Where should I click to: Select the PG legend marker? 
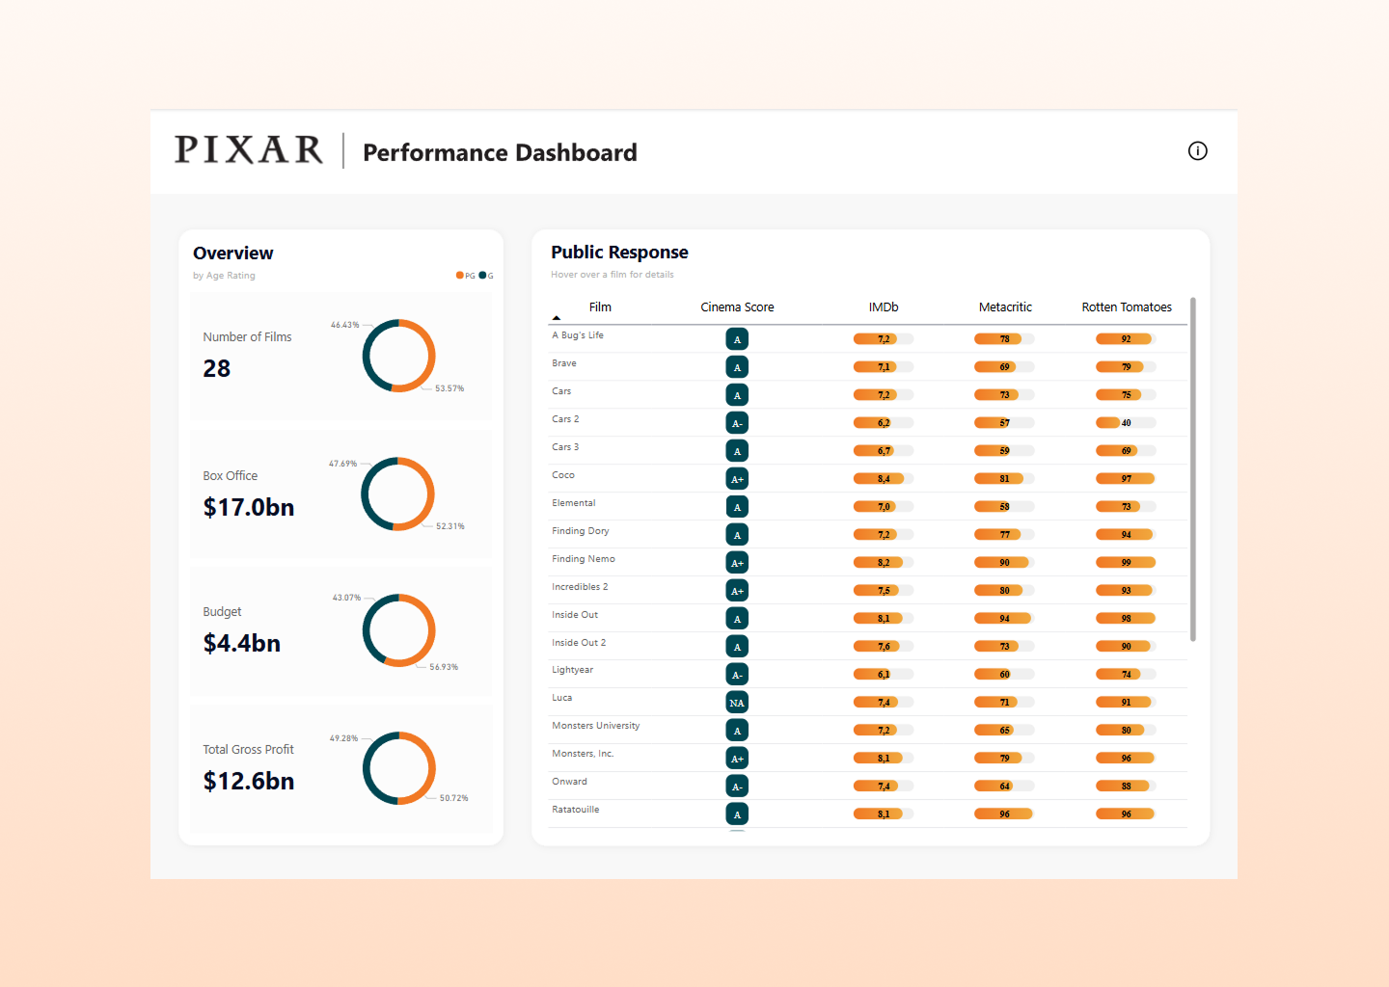pyautogui.click(x=460, y=276)
